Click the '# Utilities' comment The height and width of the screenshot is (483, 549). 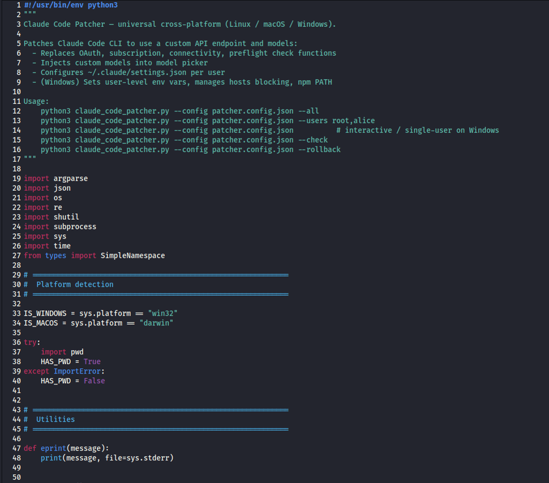click(49, 419)
